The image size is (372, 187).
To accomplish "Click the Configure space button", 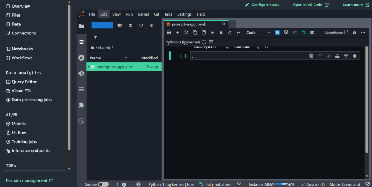I will (262, 5).
